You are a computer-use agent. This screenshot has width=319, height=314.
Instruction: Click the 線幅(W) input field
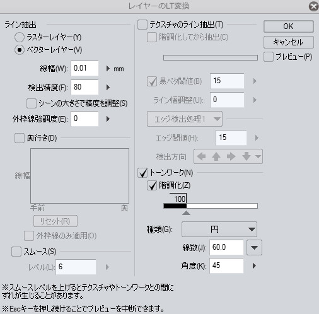point(84,68)
